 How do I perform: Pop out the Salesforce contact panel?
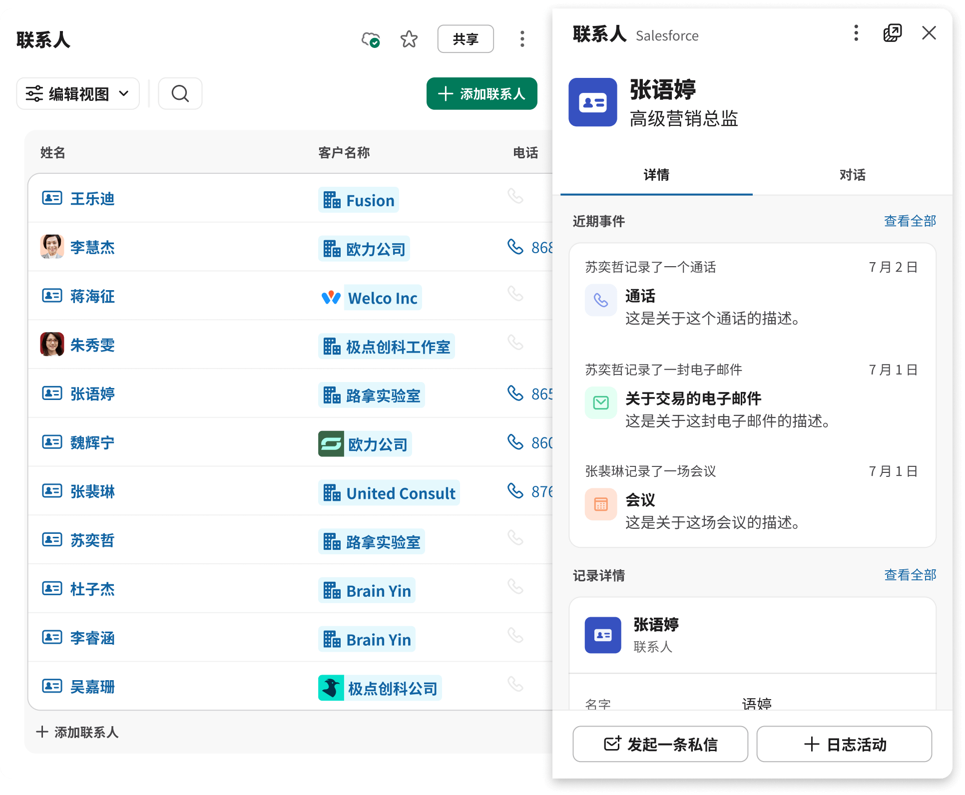pyautogui.click(x=893, y=33)
